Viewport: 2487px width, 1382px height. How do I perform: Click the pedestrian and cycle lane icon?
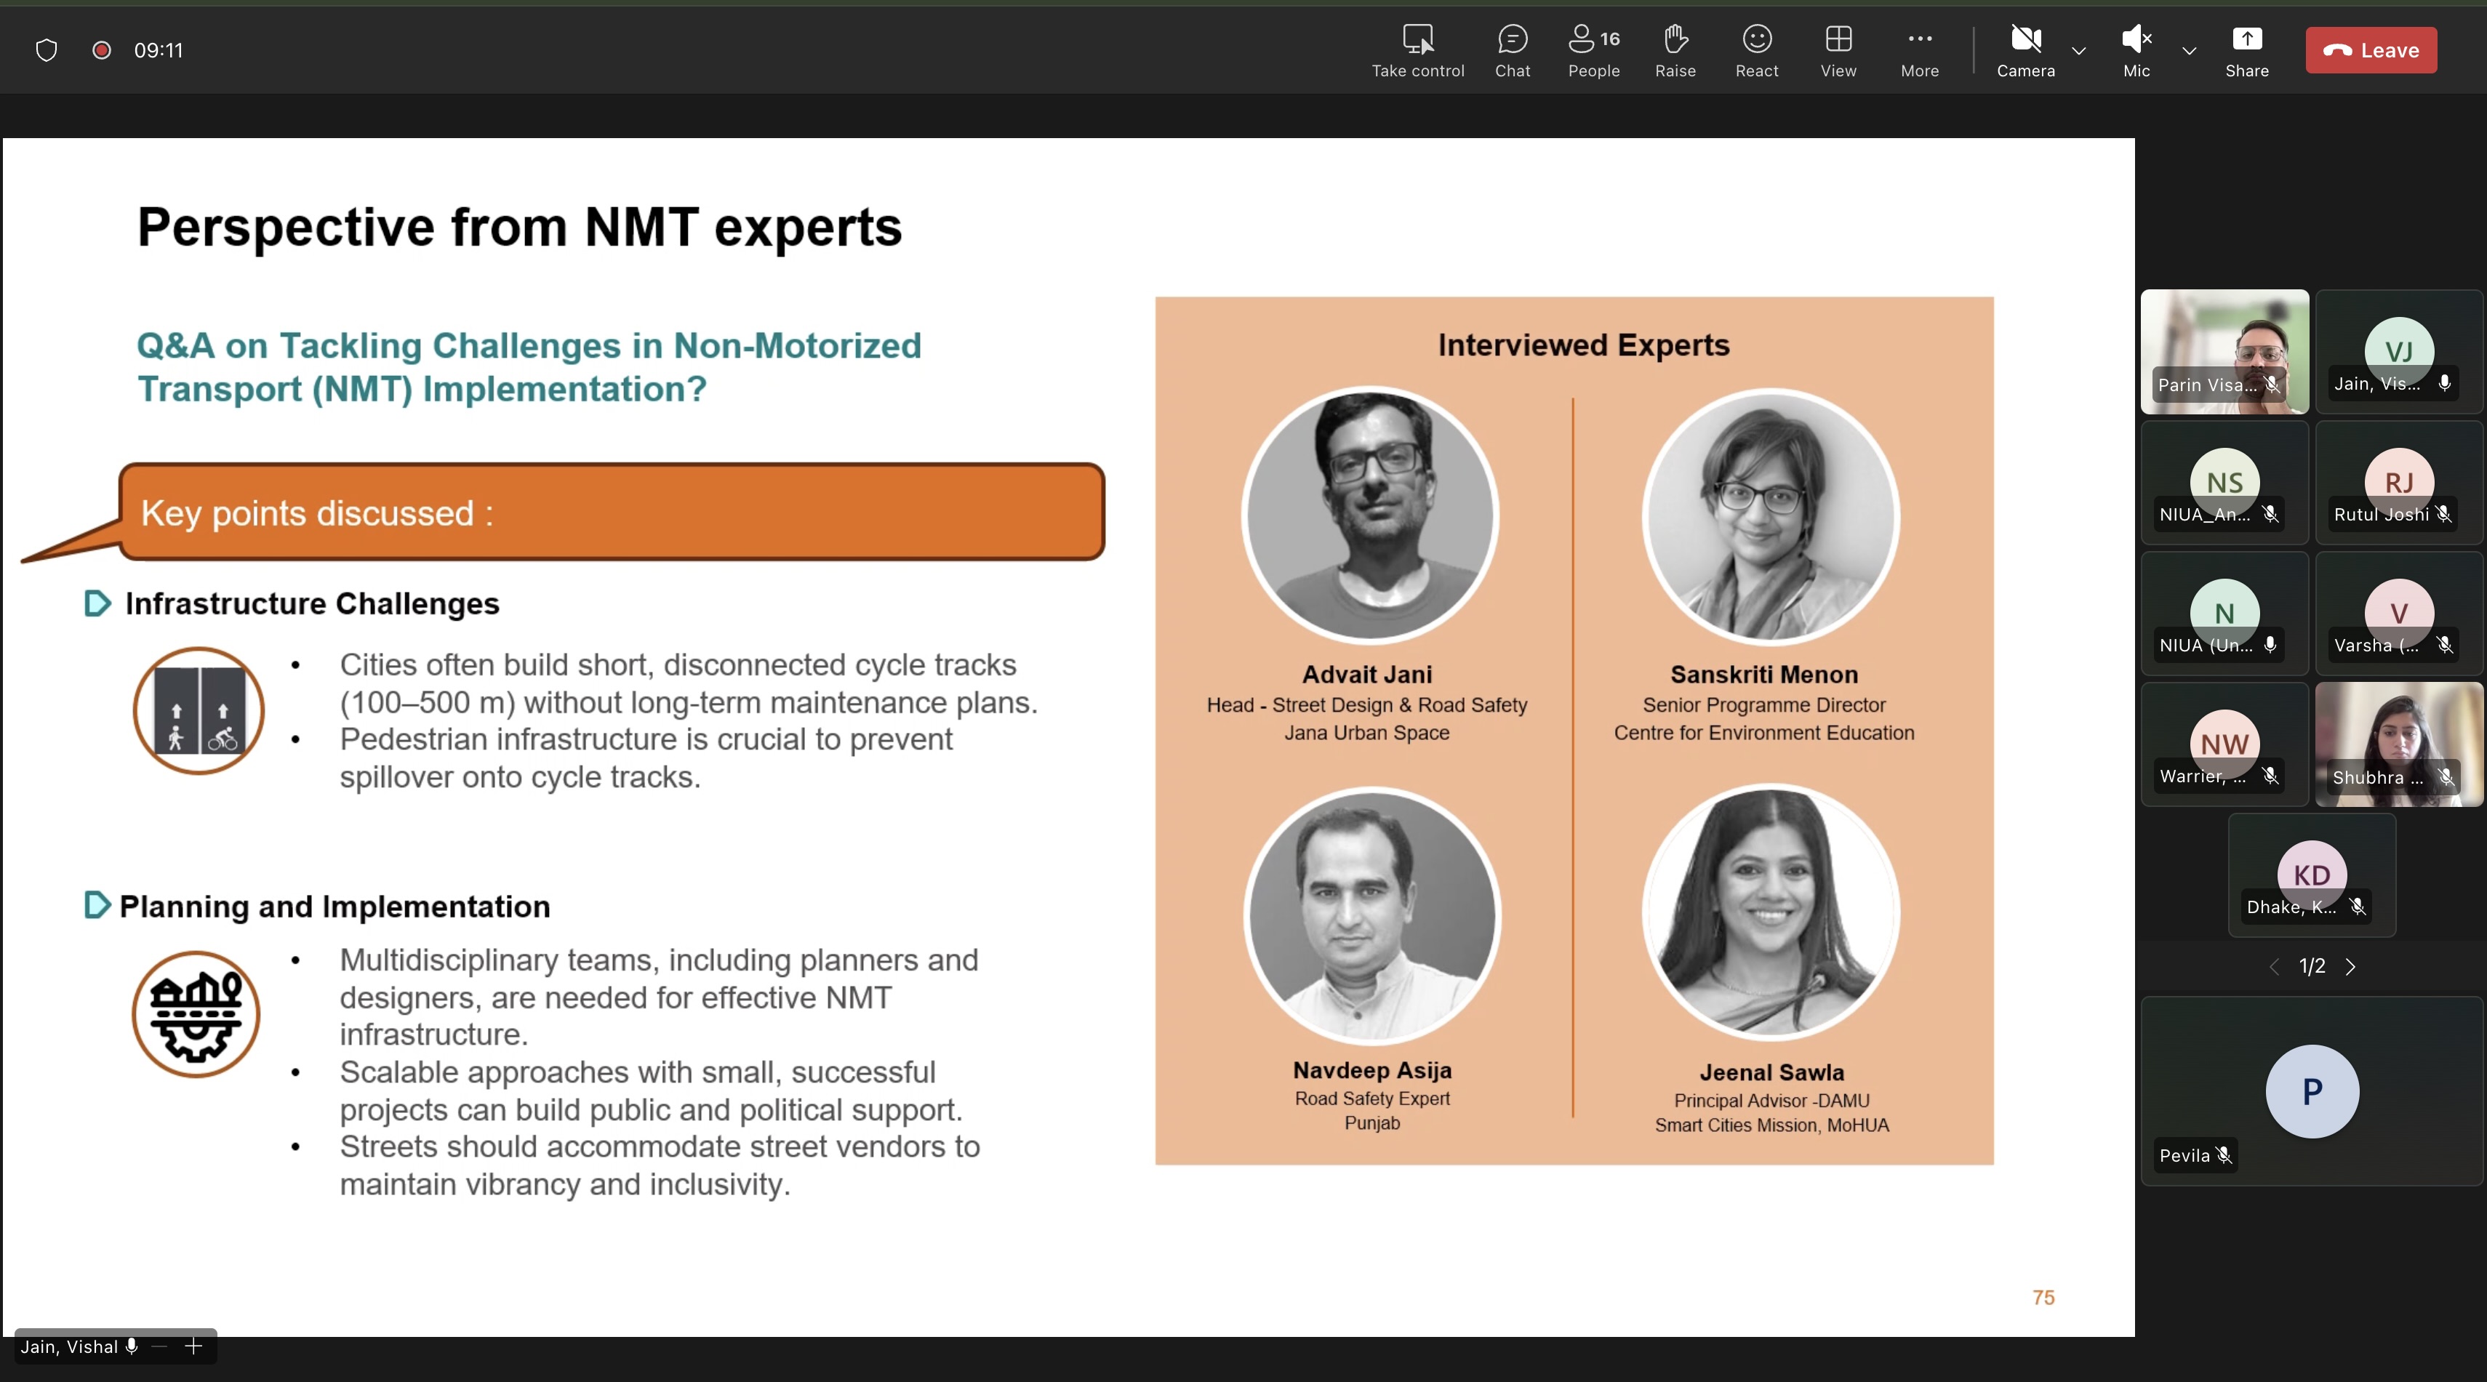(199, 710)
